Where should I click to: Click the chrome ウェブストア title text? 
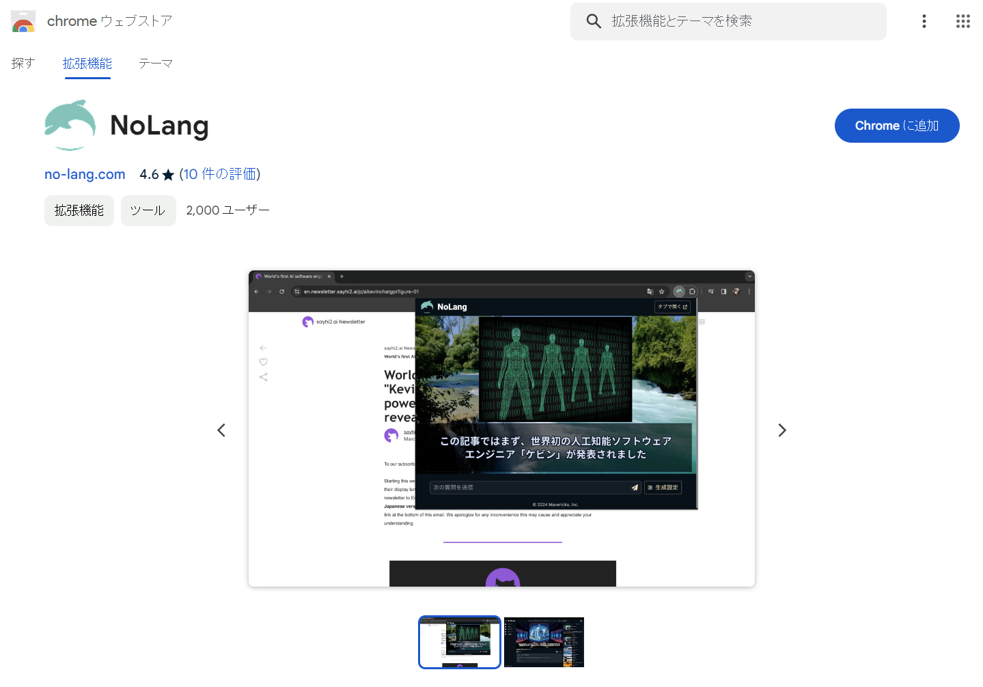click(x=109, y=21)
